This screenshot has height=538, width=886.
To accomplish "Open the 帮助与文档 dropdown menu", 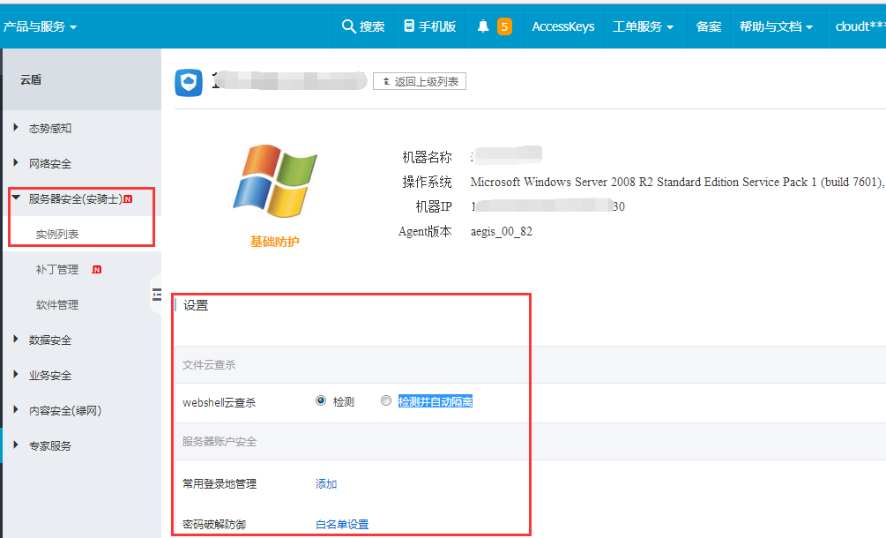I will pos(776,26).
